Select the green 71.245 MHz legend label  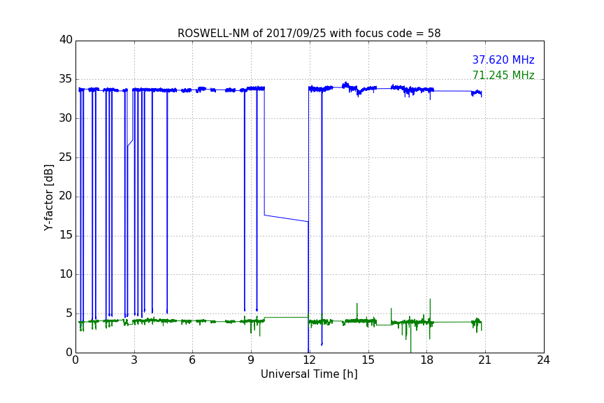[x=503, y=75]
